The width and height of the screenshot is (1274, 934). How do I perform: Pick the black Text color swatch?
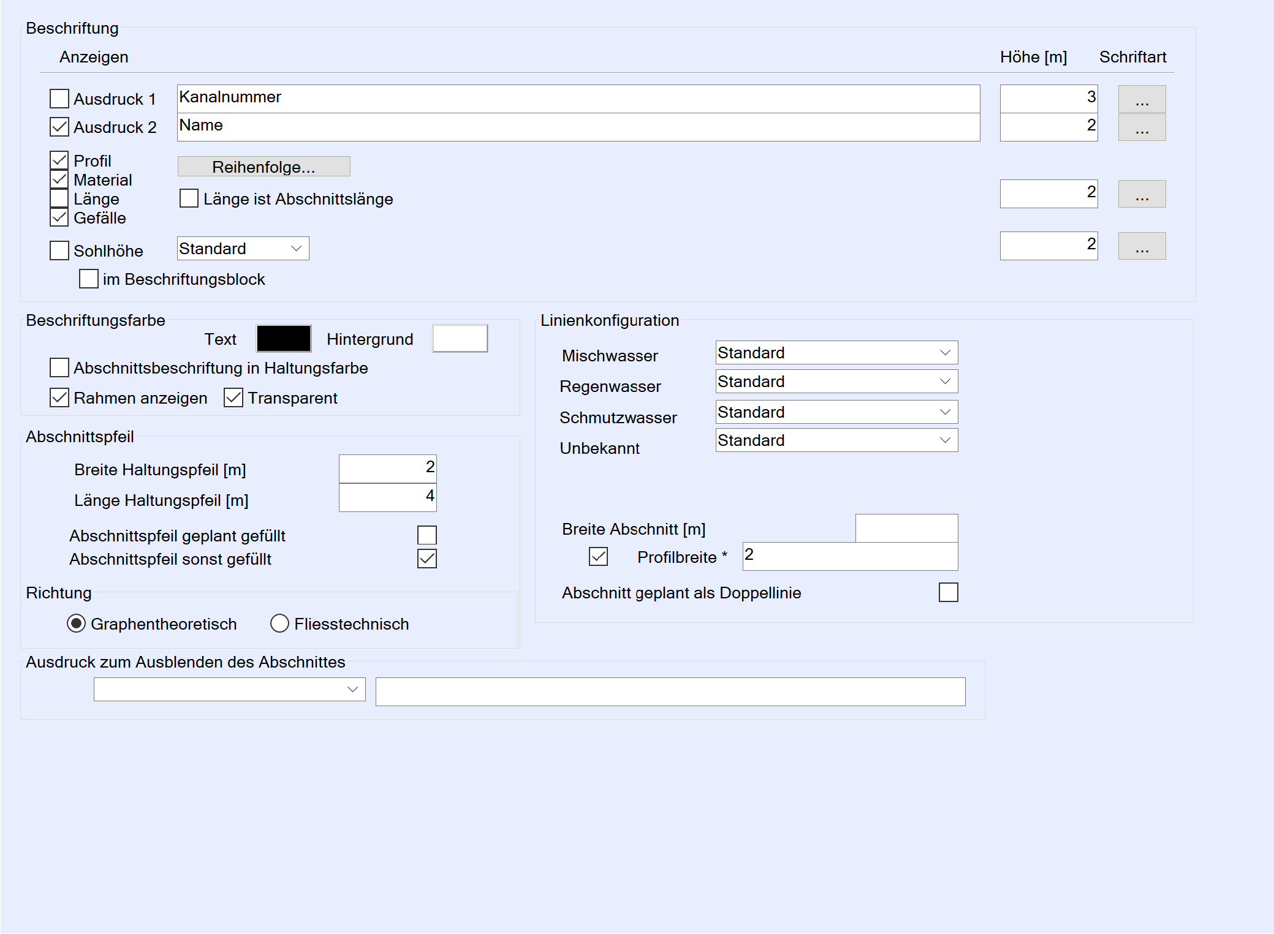pyautogui.click(x=283, y=339)
